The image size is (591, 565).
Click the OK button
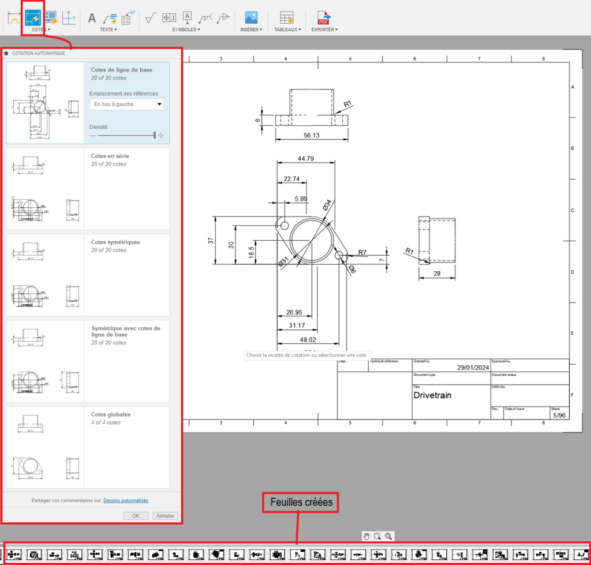[x=136, y=516]
